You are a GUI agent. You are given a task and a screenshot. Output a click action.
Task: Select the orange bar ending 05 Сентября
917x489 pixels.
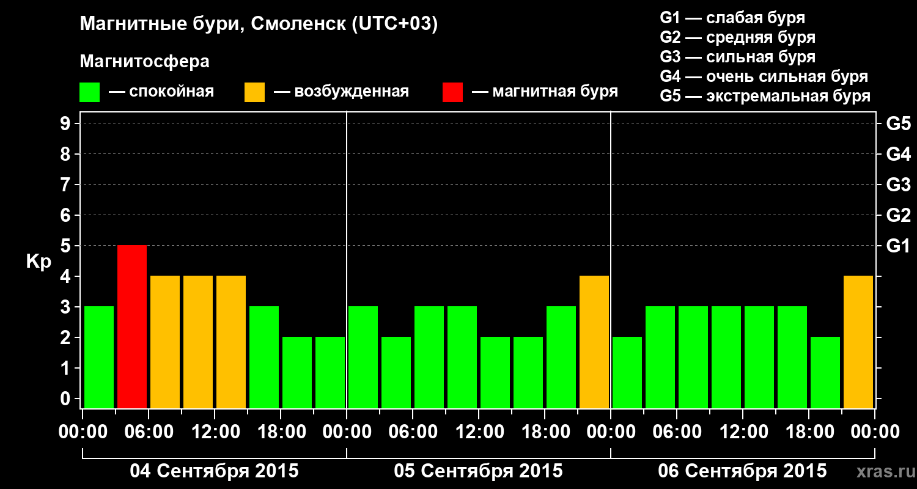tap(594, 342)
